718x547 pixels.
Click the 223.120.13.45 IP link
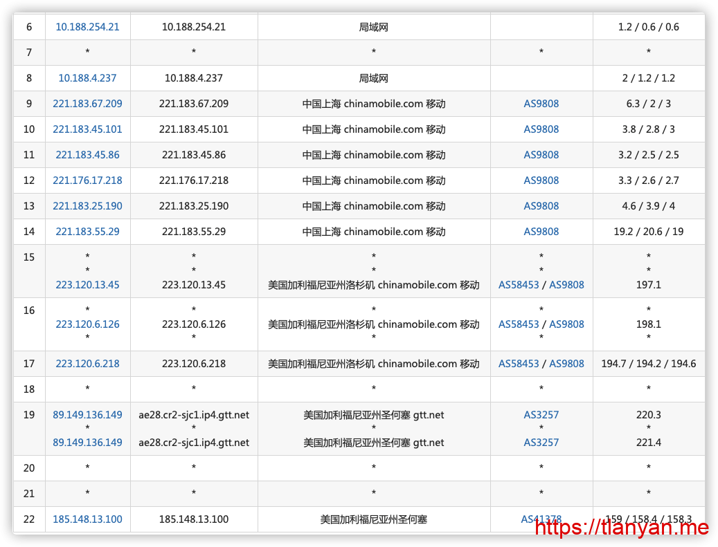point(87,285)
